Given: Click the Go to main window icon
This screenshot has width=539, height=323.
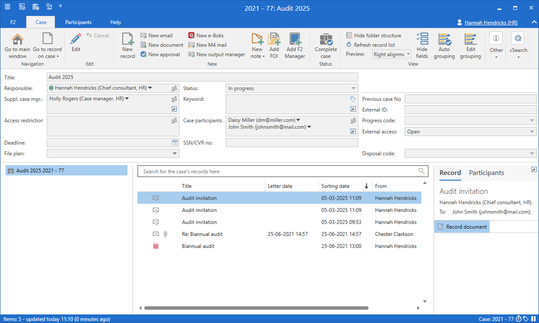Looking at the screenshot, I should coord(18,40).
